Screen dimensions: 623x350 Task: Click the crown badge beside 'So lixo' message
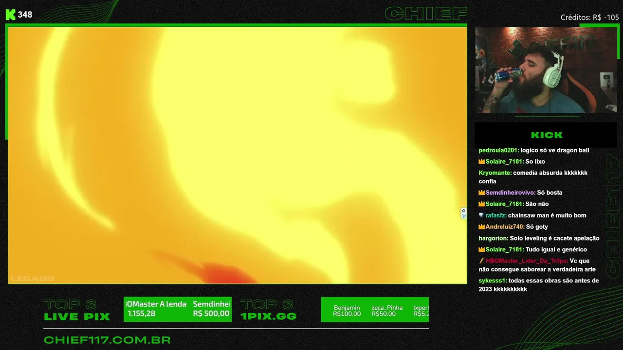coord(481,161)
